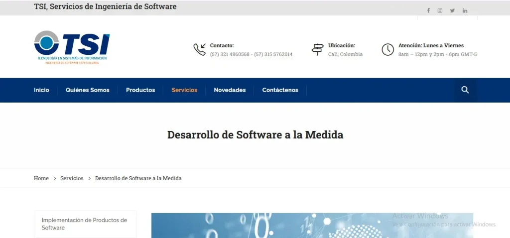Open Novedades menu item
510x238 pixels.
230,90
